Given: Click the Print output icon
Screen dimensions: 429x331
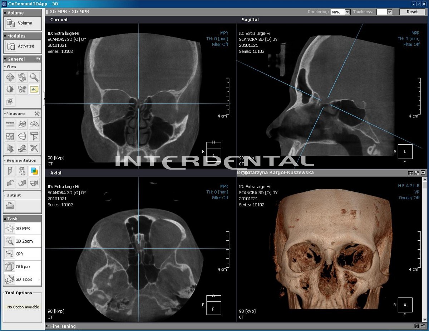Looking at the screenshot, I should point(10,206).
